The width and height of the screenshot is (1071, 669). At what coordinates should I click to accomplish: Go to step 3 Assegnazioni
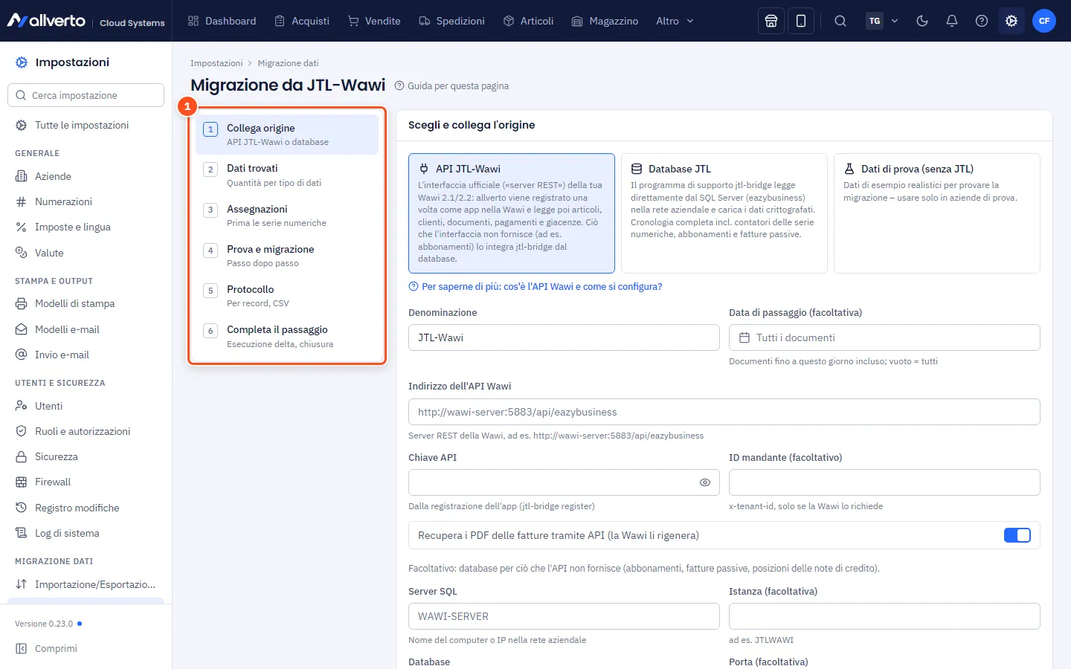point(287,216)
